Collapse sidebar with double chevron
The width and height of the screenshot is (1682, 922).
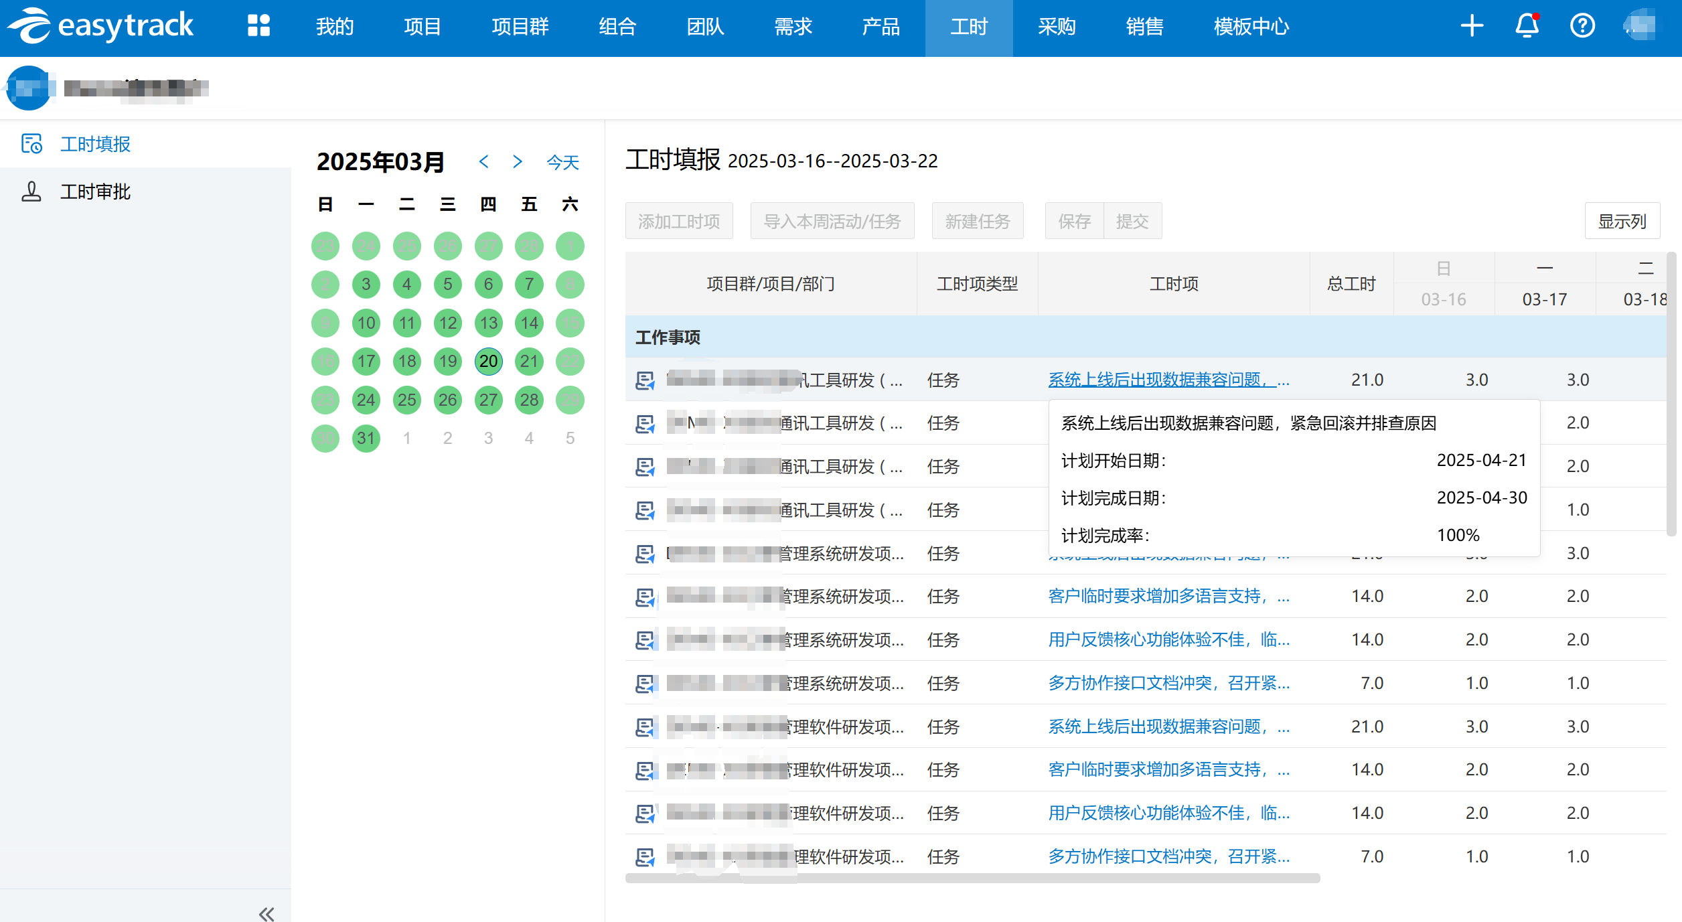[x=266, y=913]
